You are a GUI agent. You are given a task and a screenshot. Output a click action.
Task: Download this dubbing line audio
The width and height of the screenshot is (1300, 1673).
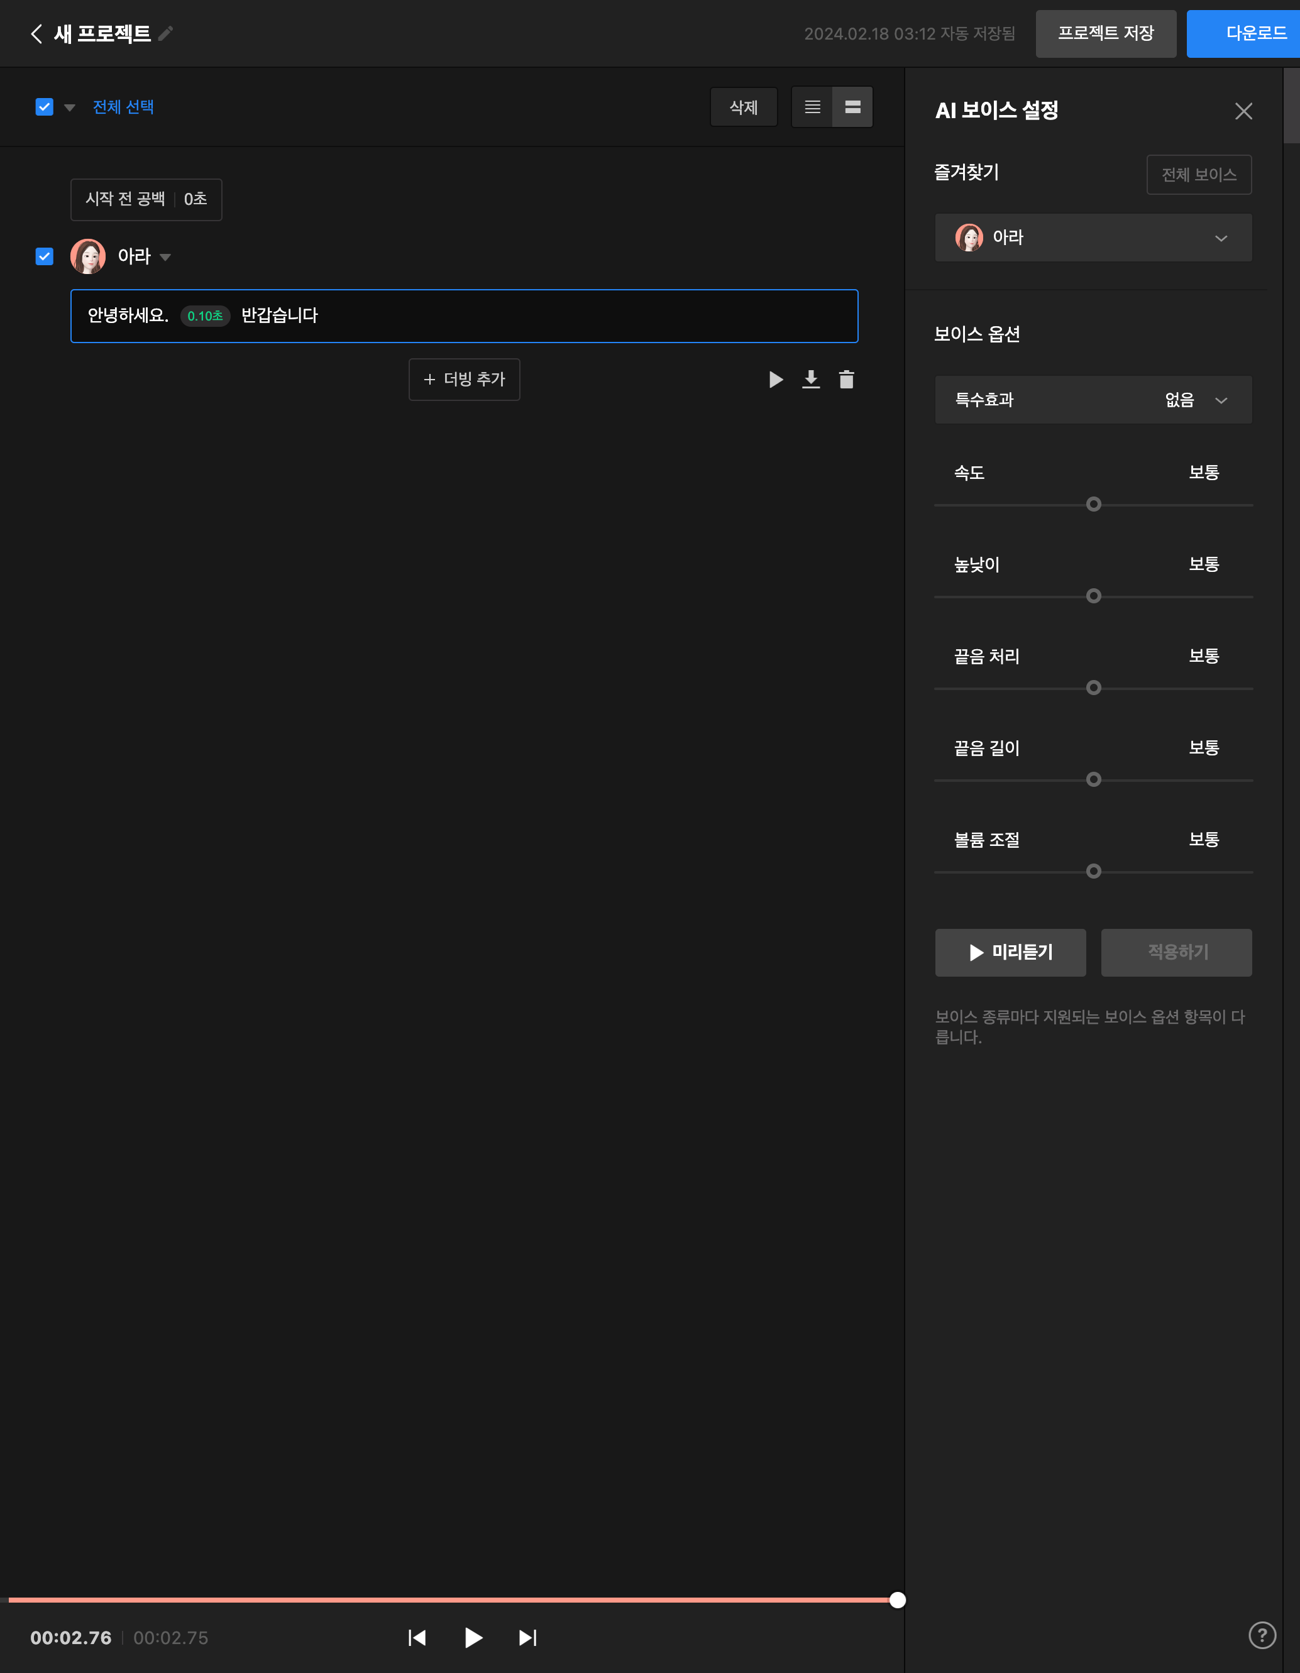810,379
